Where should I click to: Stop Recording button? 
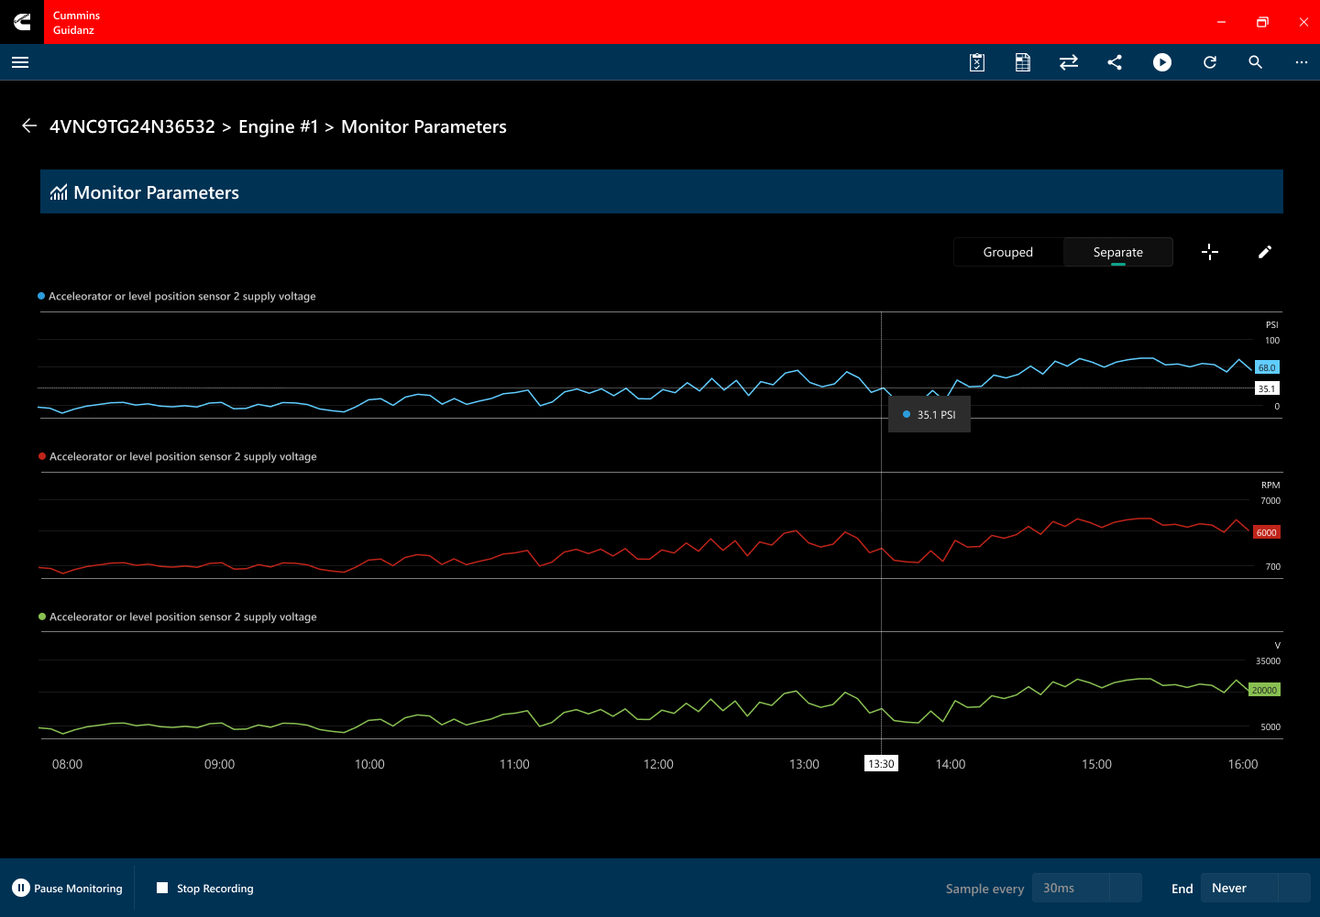tap(205, 888)
